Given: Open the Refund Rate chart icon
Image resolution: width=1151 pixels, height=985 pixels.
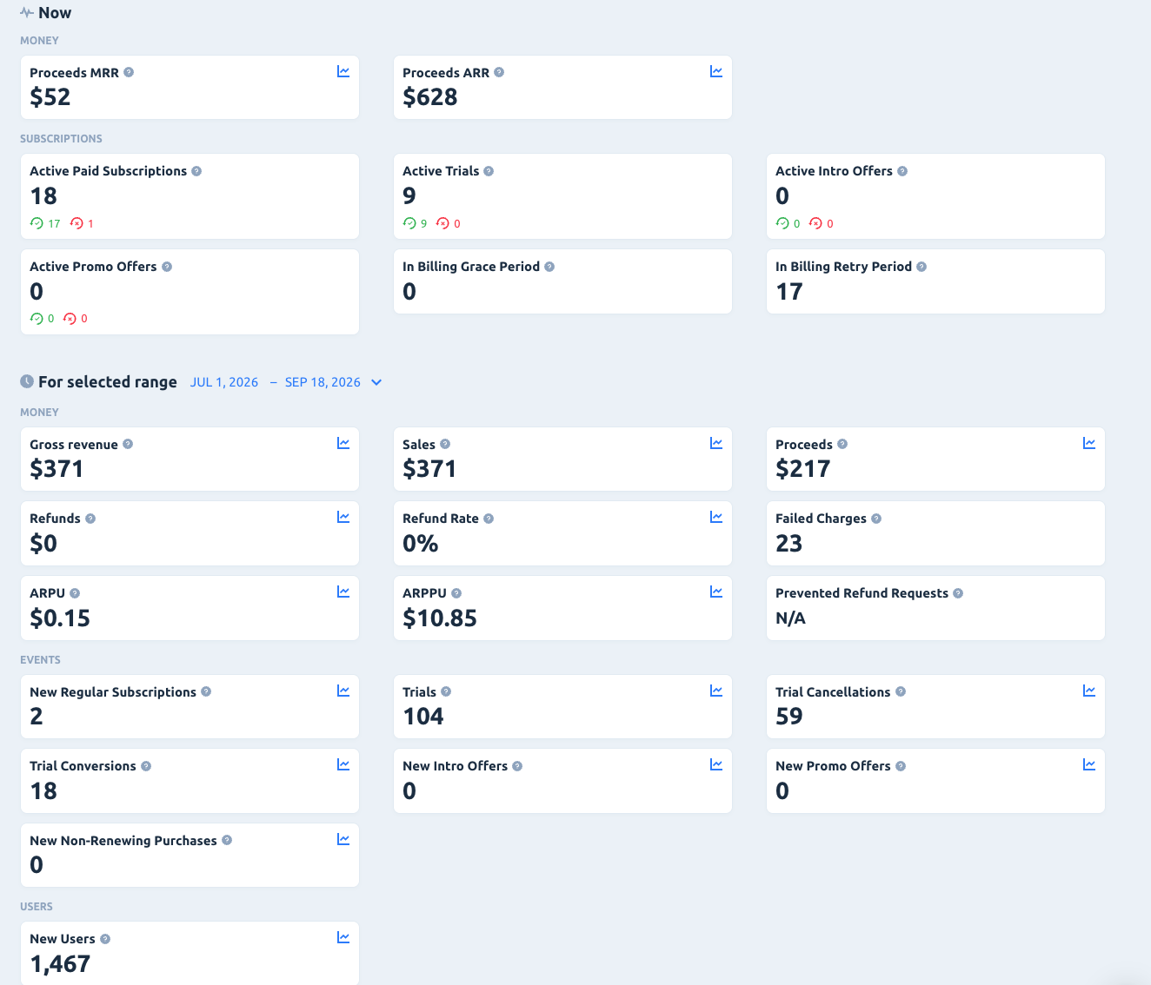Looking at the screenshot, I should [716, 517].
